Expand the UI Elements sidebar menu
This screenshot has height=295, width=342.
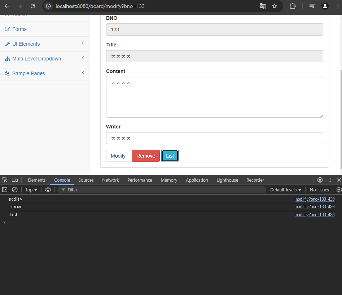click(x=44, y=44)
